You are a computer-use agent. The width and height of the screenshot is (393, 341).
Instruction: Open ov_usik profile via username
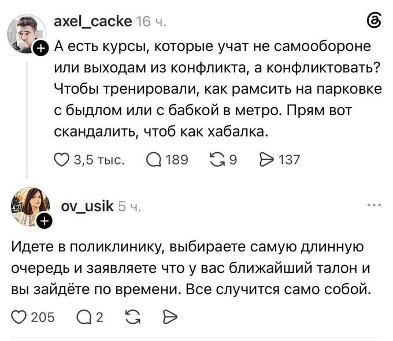(87, 207)
